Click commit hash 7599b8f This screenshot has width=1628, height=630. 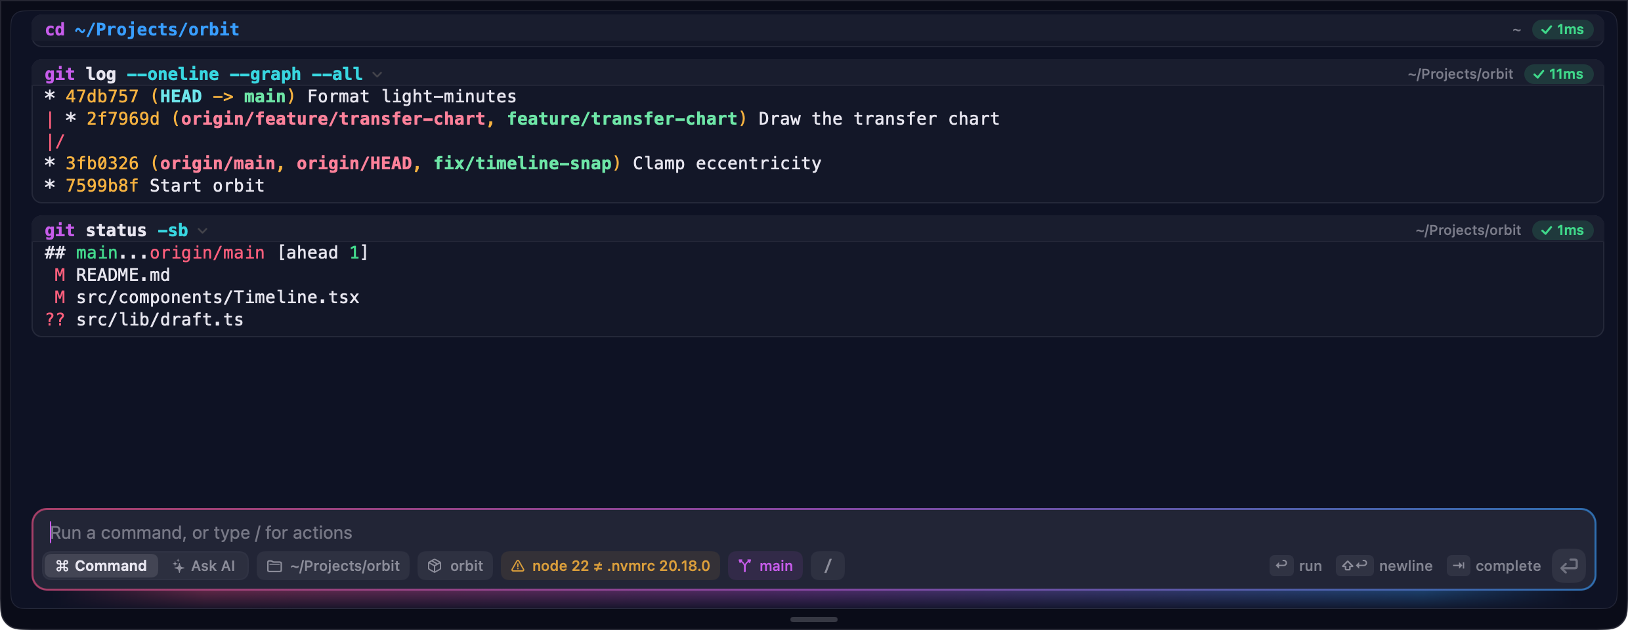tap(102, 186)
